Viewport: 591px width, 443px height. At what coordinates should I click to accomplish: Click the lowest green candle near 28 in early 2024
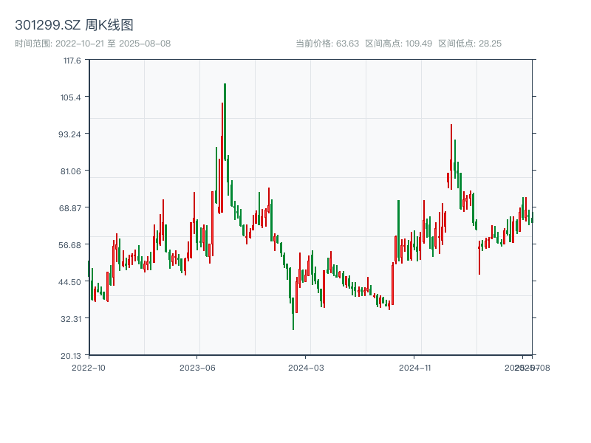click(x=293, y=314)
